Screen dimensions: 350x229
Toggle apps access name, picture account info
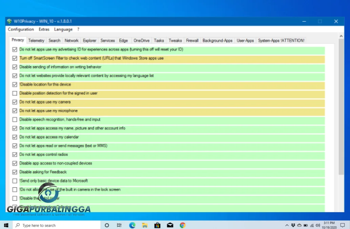point(15,128)
